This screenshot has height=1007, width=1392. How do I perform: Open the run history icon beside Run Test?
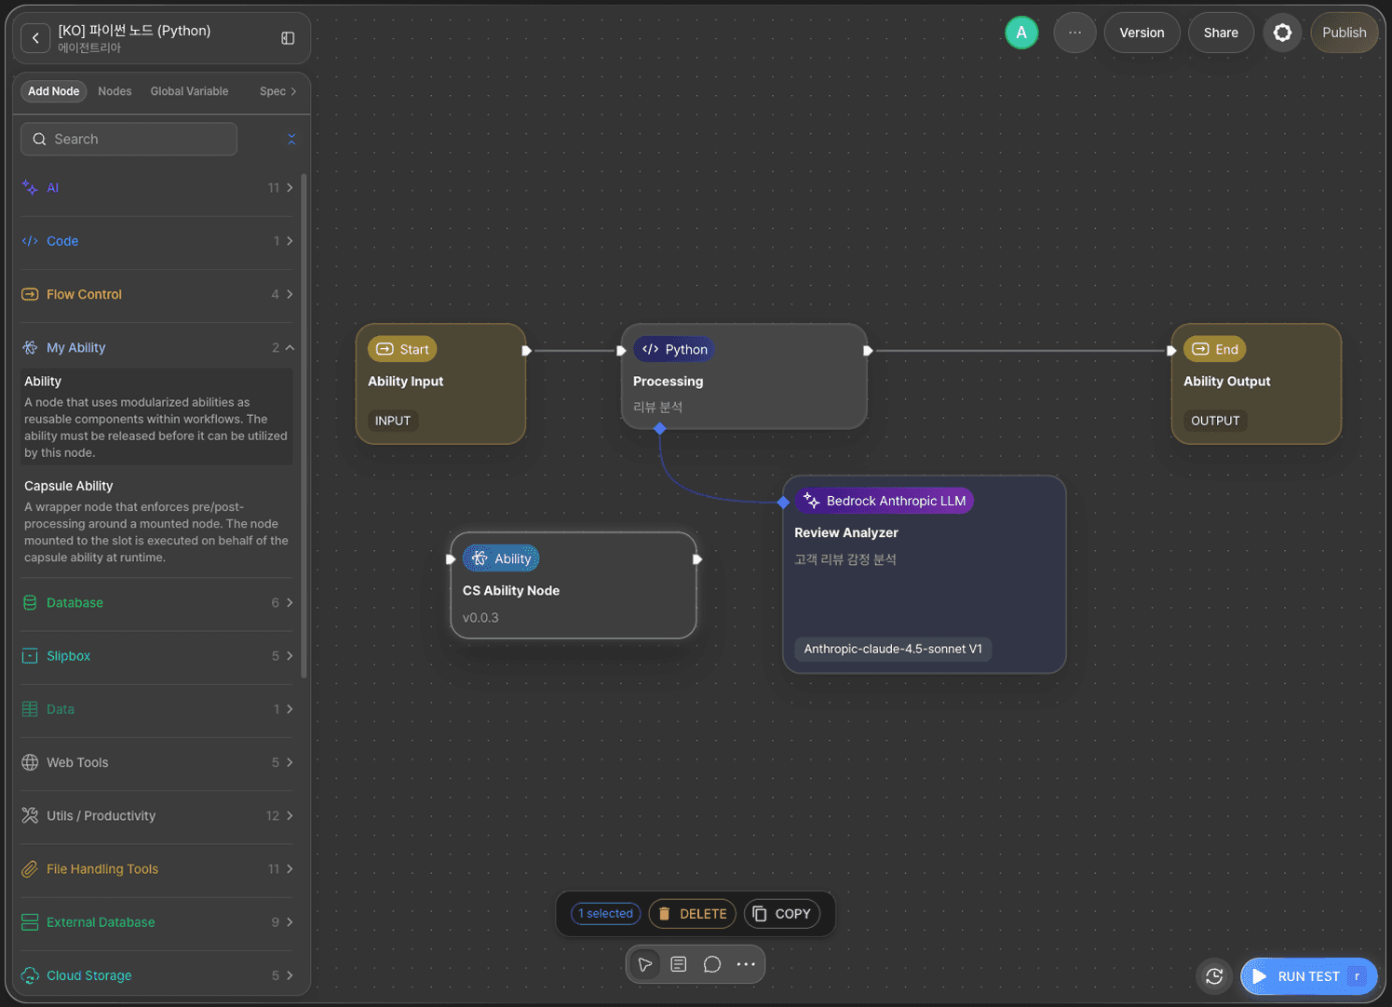tap(1214, 976)
